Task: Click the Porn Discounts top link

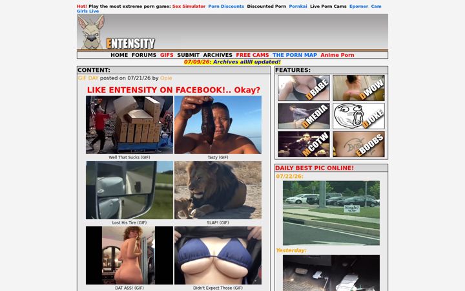Action: (x=226, y=6)
